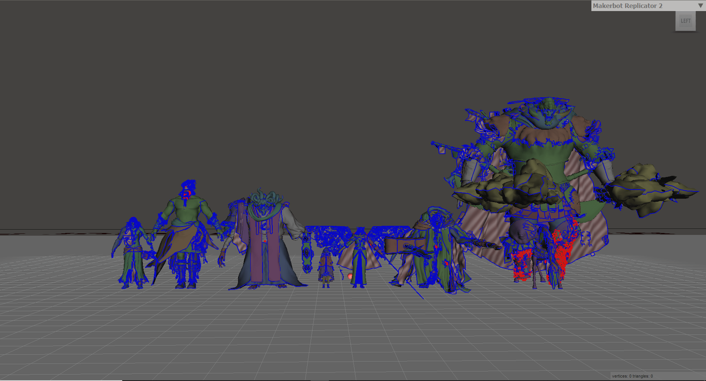Select the "vertices: 0 triangles: 0" status text

pos(632,376)
